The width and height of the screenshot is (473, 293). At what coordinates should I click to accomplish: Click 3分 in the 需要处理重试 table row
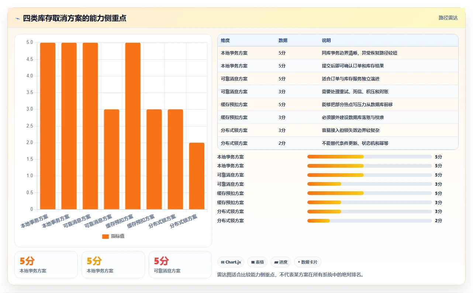[x=282, y=92]
